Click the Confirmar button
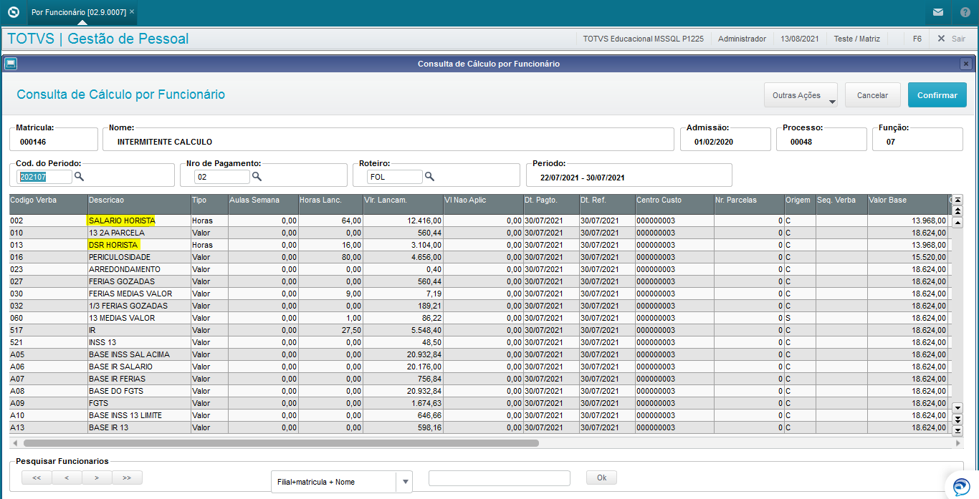Viewport: 979px width, 499px height. coord(937,95)
